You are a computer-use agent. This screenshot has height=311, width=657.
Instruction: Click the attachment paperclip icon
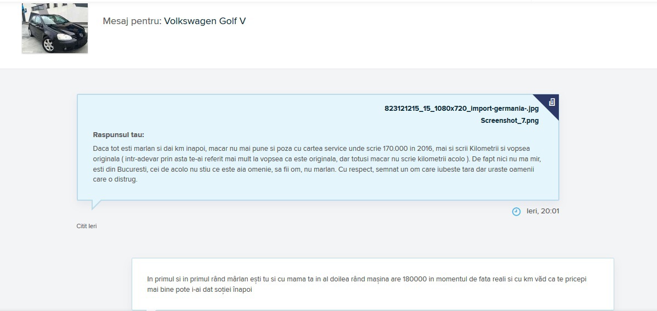(552, 102)
